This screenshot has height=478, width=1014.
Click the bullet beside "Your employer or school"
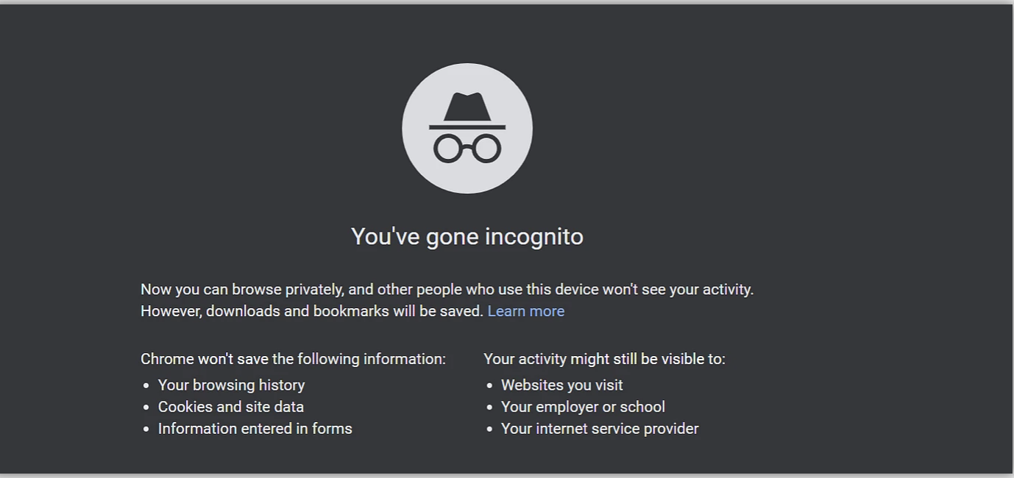tap(490, 407)
